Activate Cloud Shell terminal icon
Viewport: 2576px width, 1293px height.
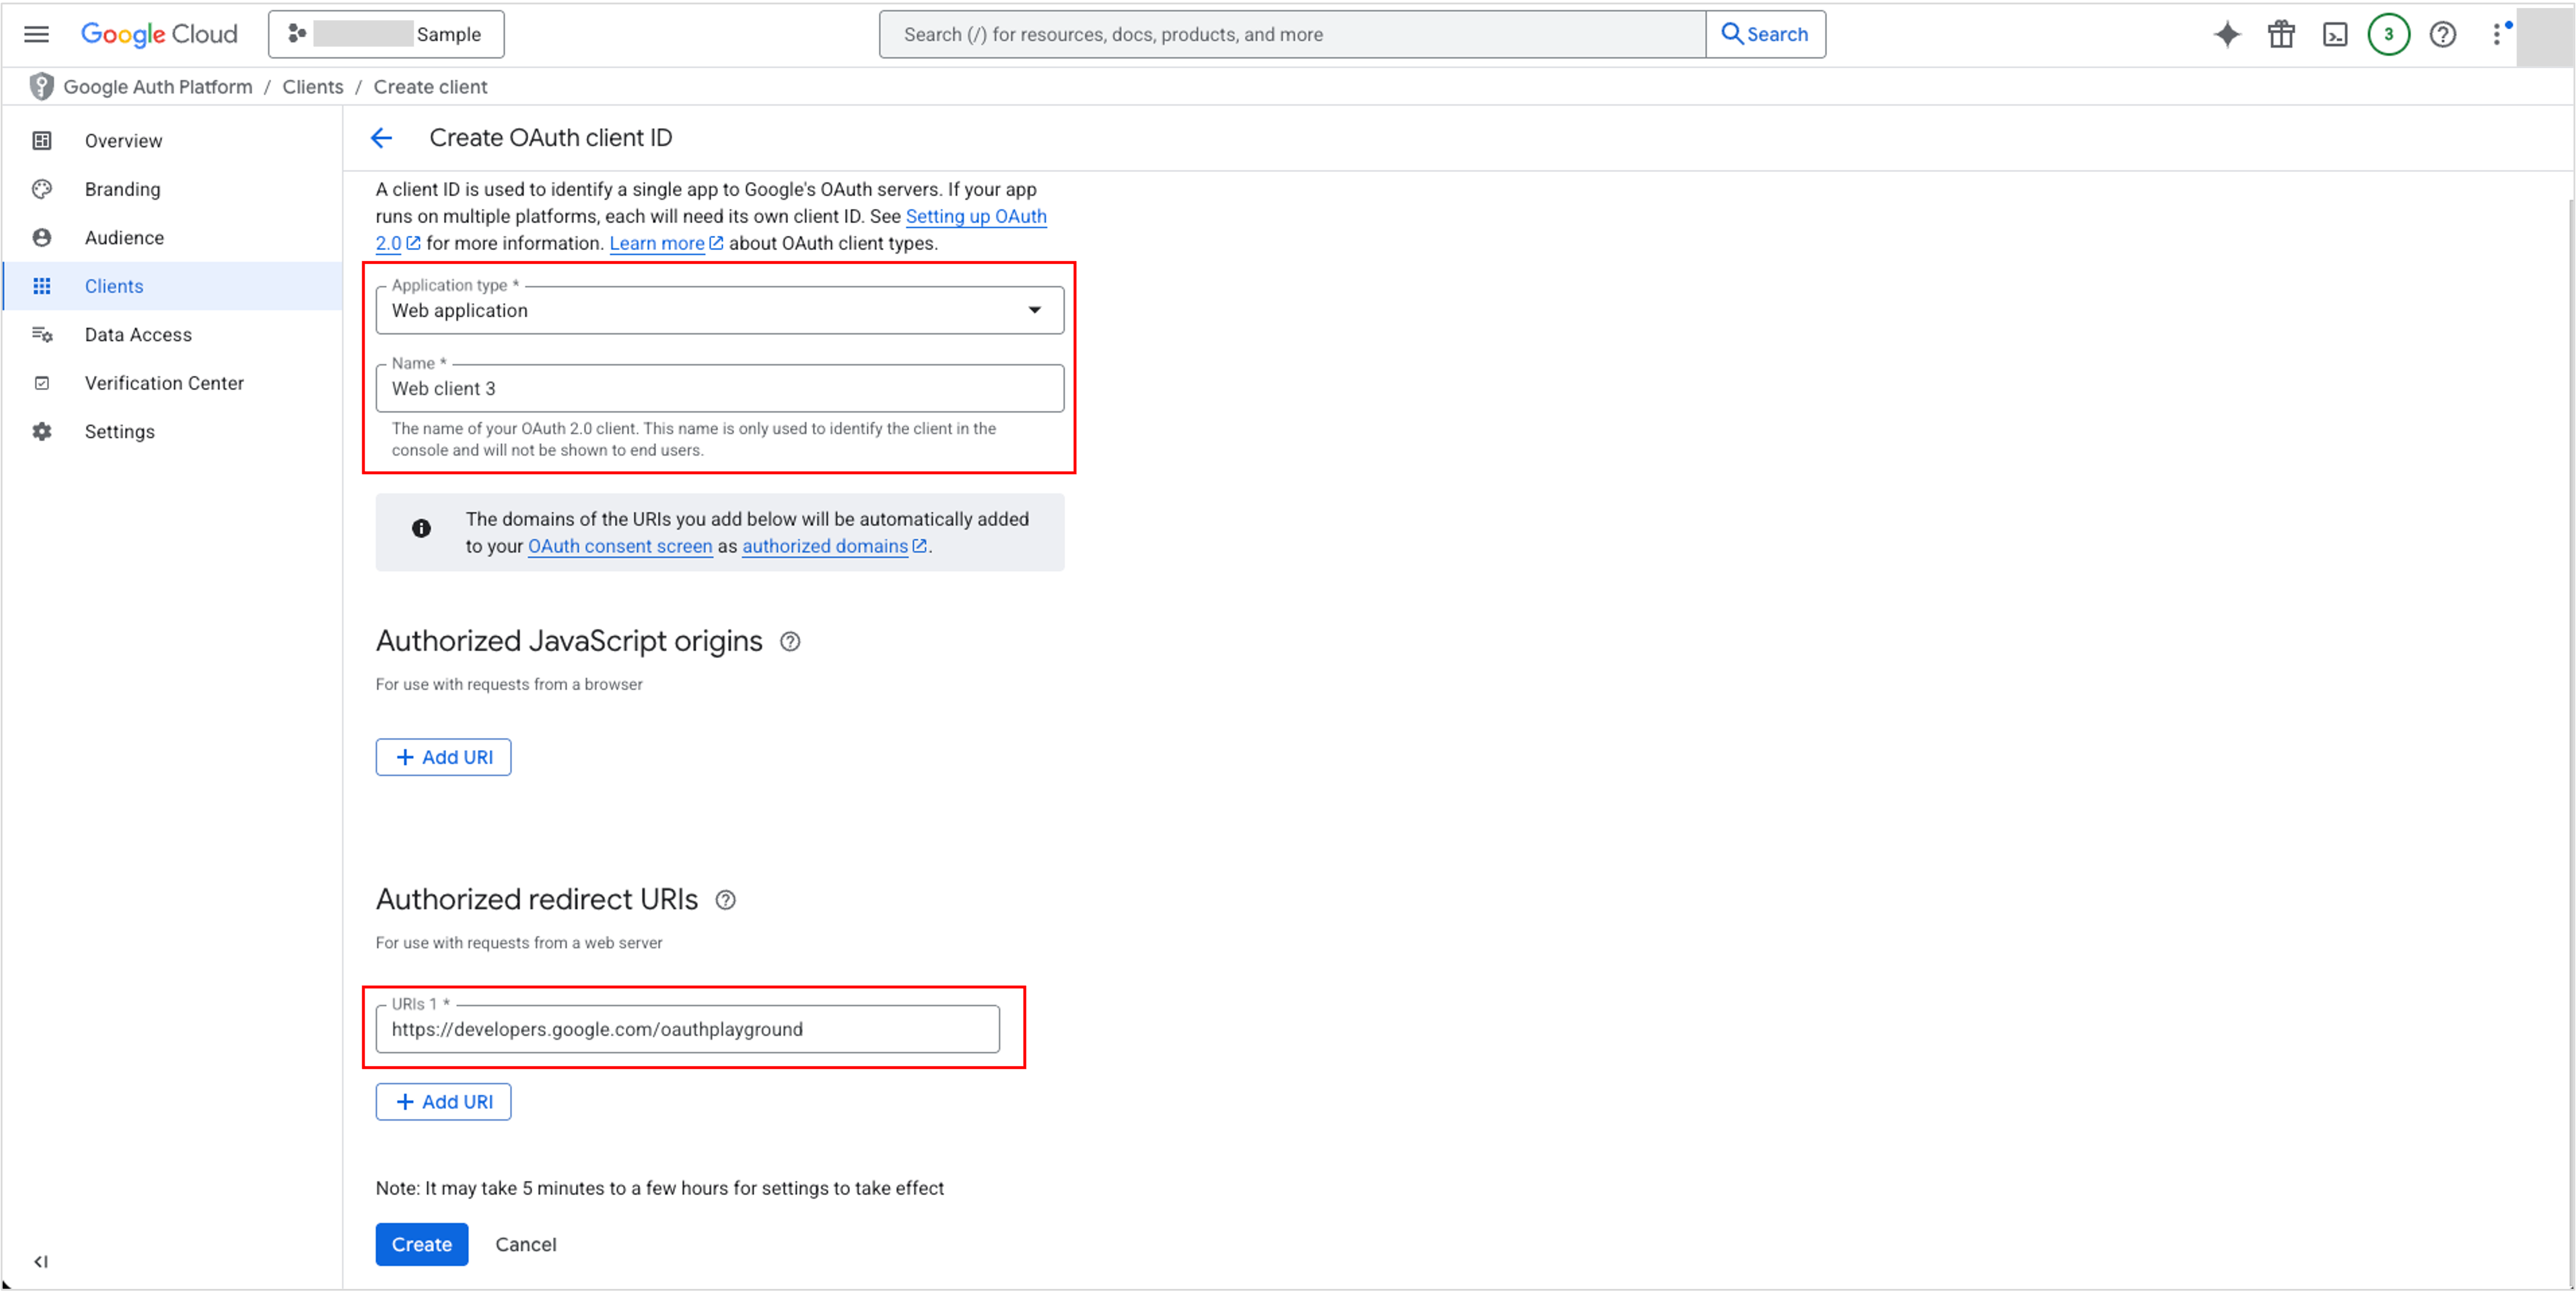pyautogui.click(x=2335, y=35)
